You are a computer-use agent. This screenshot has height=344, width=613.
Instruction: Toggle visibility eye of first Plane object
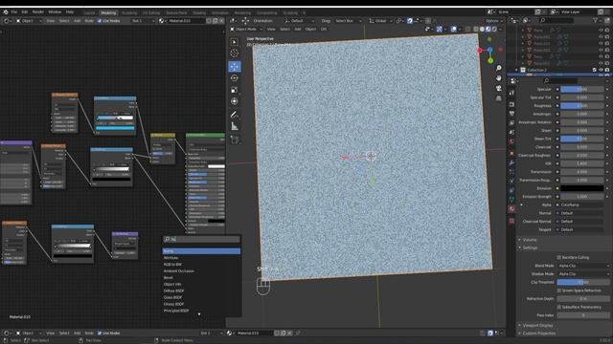click(601, 30)
